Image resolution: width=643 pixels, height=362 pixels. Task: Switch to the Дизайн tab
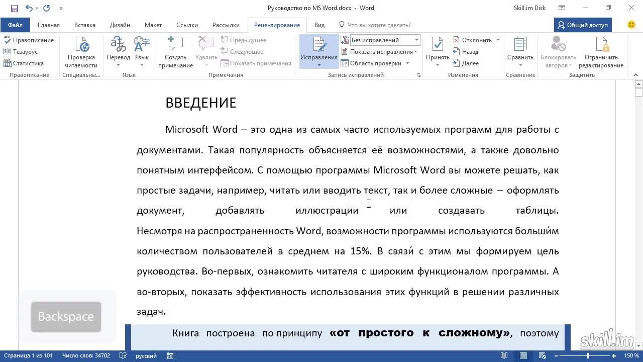[120, 25]
